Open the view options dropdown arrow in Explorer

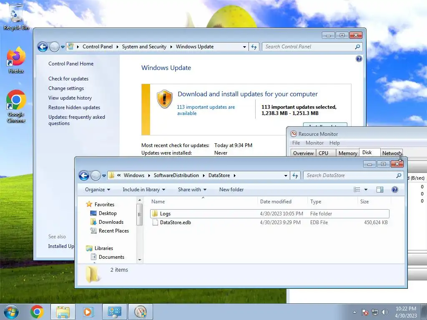366,190
